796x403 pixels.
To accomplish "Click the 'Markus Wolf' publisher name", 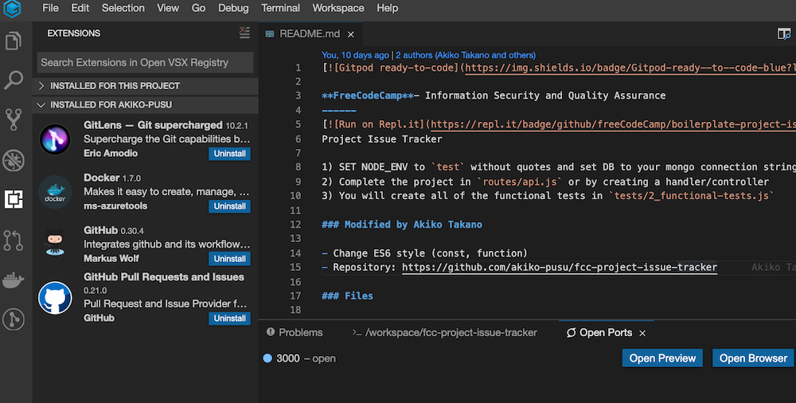I will pyautogui.click(x=111, y=258).
